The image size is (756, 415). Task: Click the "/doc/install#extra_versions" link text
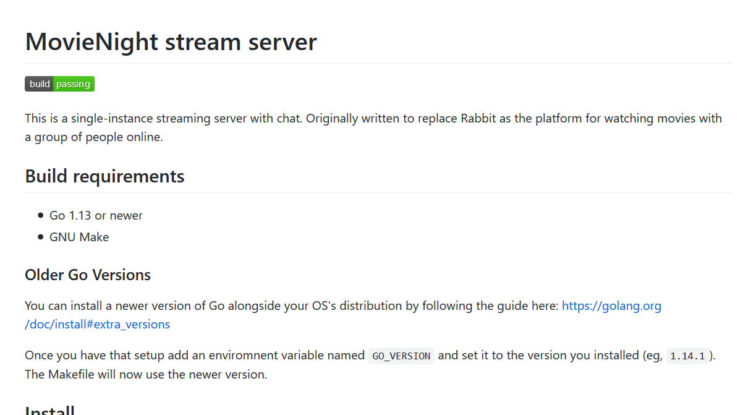97,324
